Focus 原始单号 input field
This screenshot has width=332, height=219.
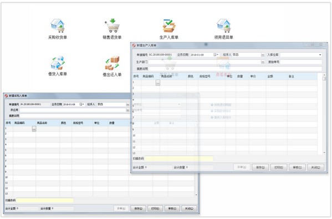301,62
